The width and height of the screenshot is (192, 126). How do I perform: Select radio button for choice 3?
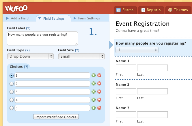(12, 92)
